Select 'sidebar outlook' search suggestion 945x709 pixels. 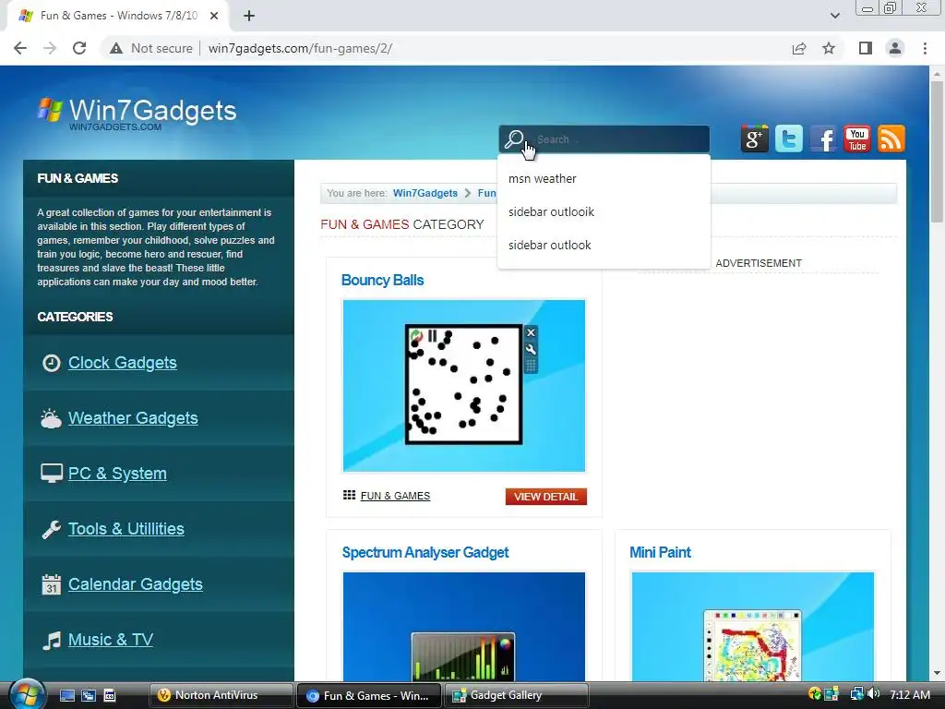(604, 245)
